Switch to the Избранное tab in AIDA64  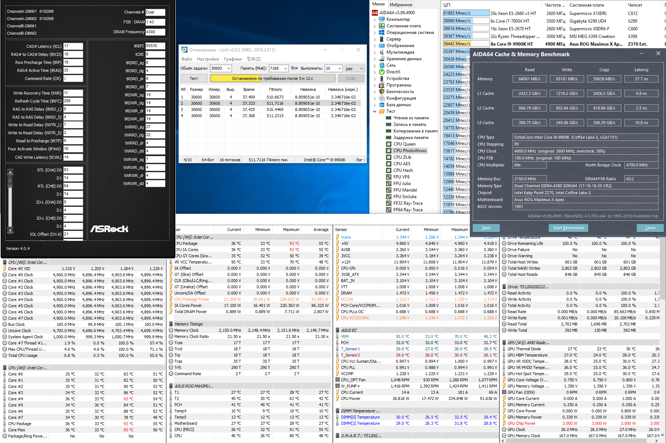pos(401,5)
